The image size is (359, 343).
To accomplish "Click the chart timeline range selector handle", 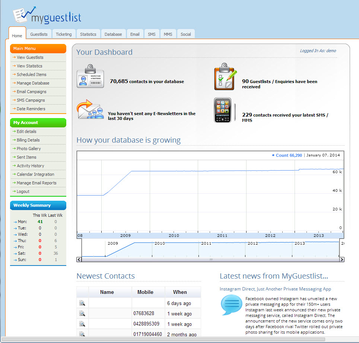I will coord(211,260).
